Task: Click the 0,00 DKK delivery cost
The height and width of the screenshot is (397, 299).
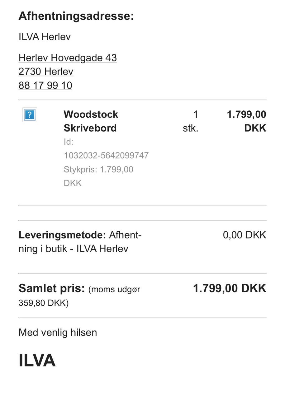Action: tap(244, 235)
